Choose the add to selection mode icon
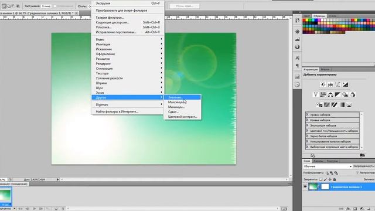This screenshot has height=211, width=375. [x=9, y=6]
